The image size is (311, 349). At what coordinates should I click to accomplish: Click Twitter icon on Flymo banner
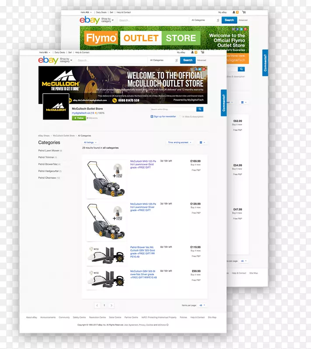(241, 29)
